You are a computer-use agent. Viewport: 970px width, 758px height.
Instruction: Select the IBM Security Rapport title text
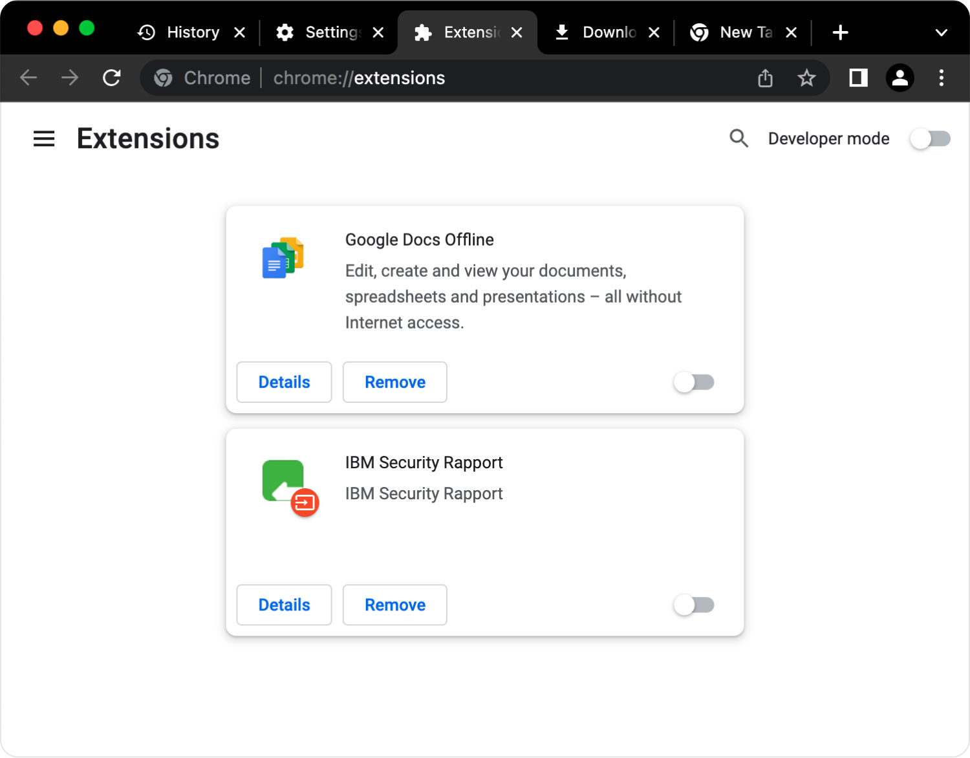point(424,462)
